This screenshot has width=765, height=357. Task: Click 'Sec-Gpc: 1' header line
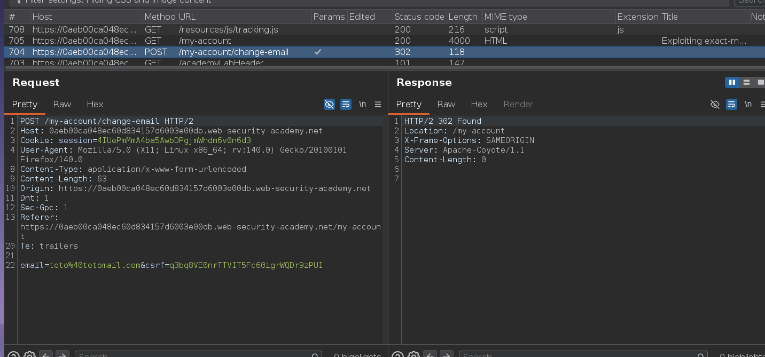44,208
